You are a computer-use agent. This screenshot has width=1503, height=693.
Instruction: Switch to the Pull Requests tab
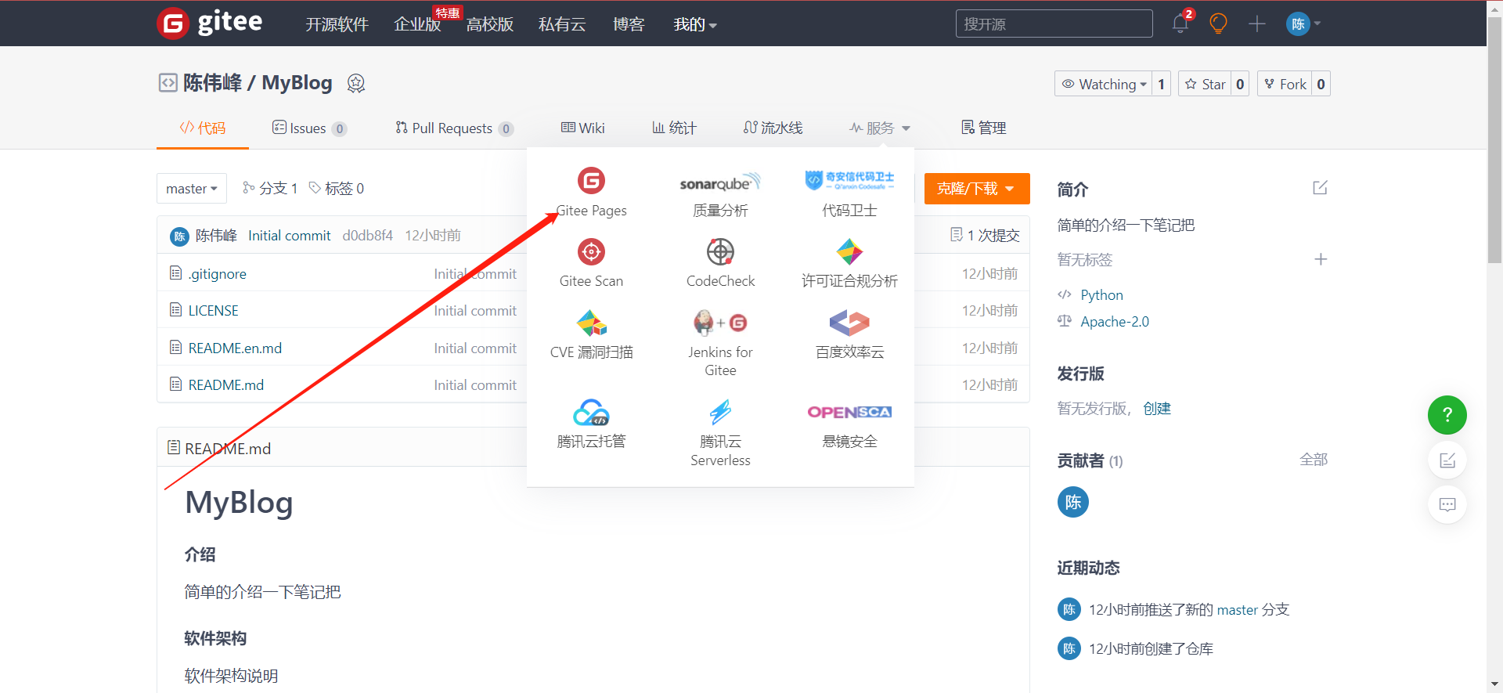tap(454, 128)
